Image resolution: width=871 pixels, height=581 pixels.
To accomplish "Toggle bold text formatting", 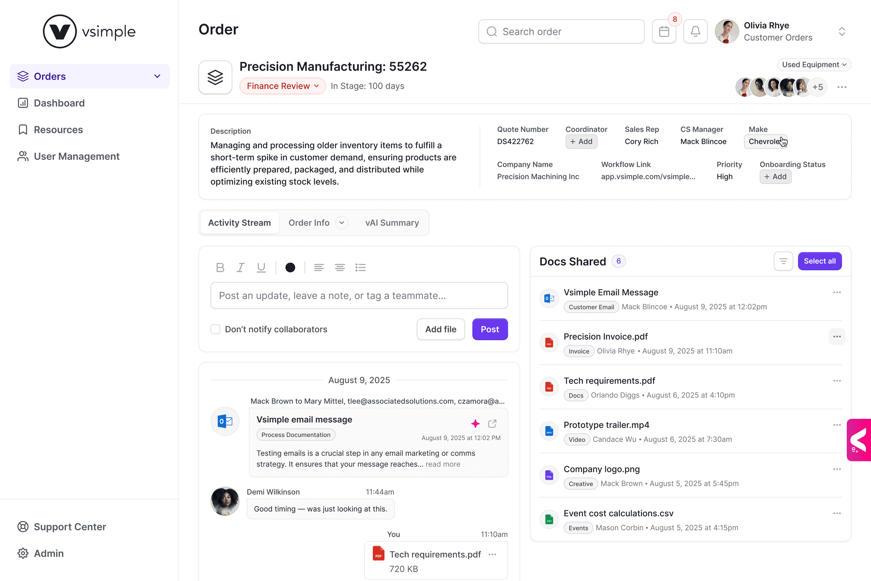I will pyautogui.click(x=220, y=267).
